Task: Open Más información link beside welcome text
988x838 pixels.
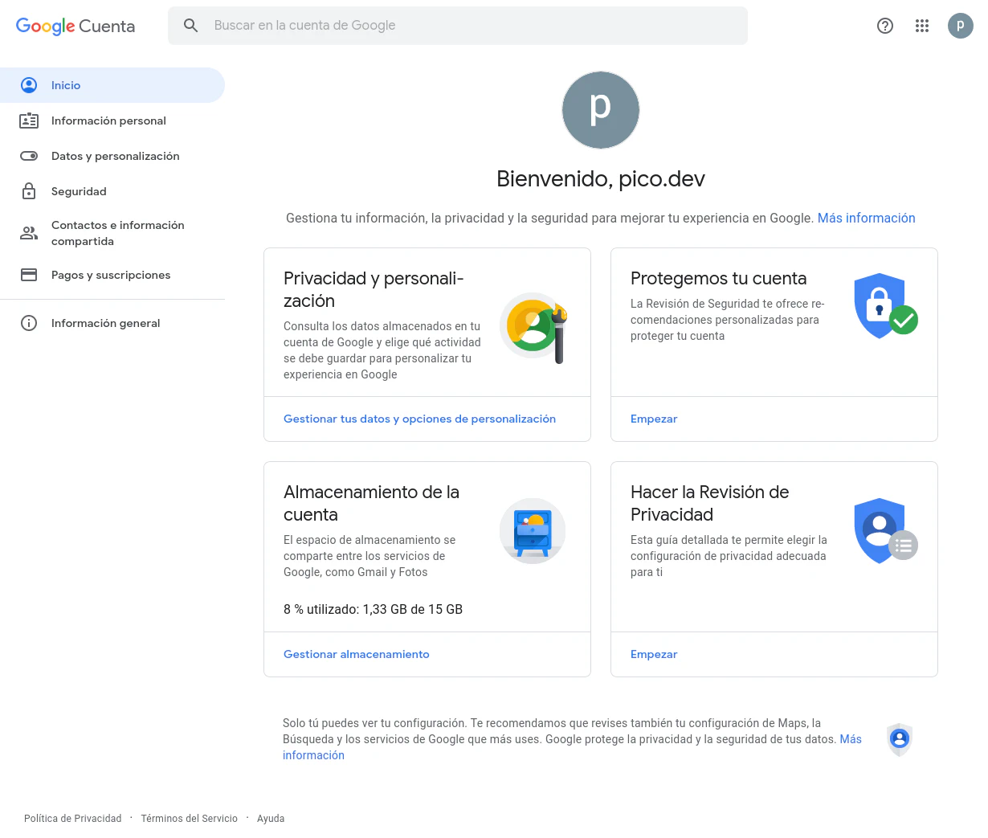Action: pos(866,218)
